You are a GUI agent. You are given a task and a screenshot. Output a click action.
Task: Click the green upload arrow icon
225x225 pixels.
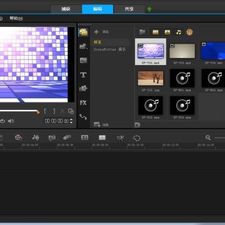point(149,9)
